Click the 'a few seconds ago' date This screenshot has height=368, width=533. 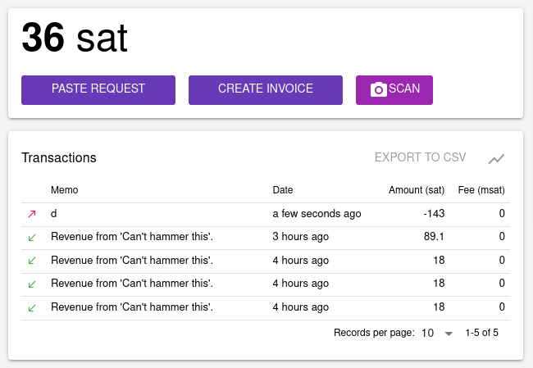click(x=317, y=214)
